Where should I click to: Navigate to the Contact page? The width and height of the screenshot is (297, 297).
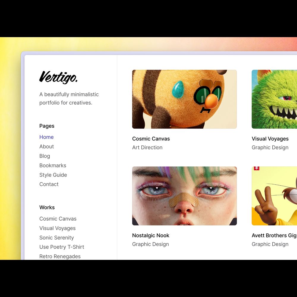click(x=49, y=184)
